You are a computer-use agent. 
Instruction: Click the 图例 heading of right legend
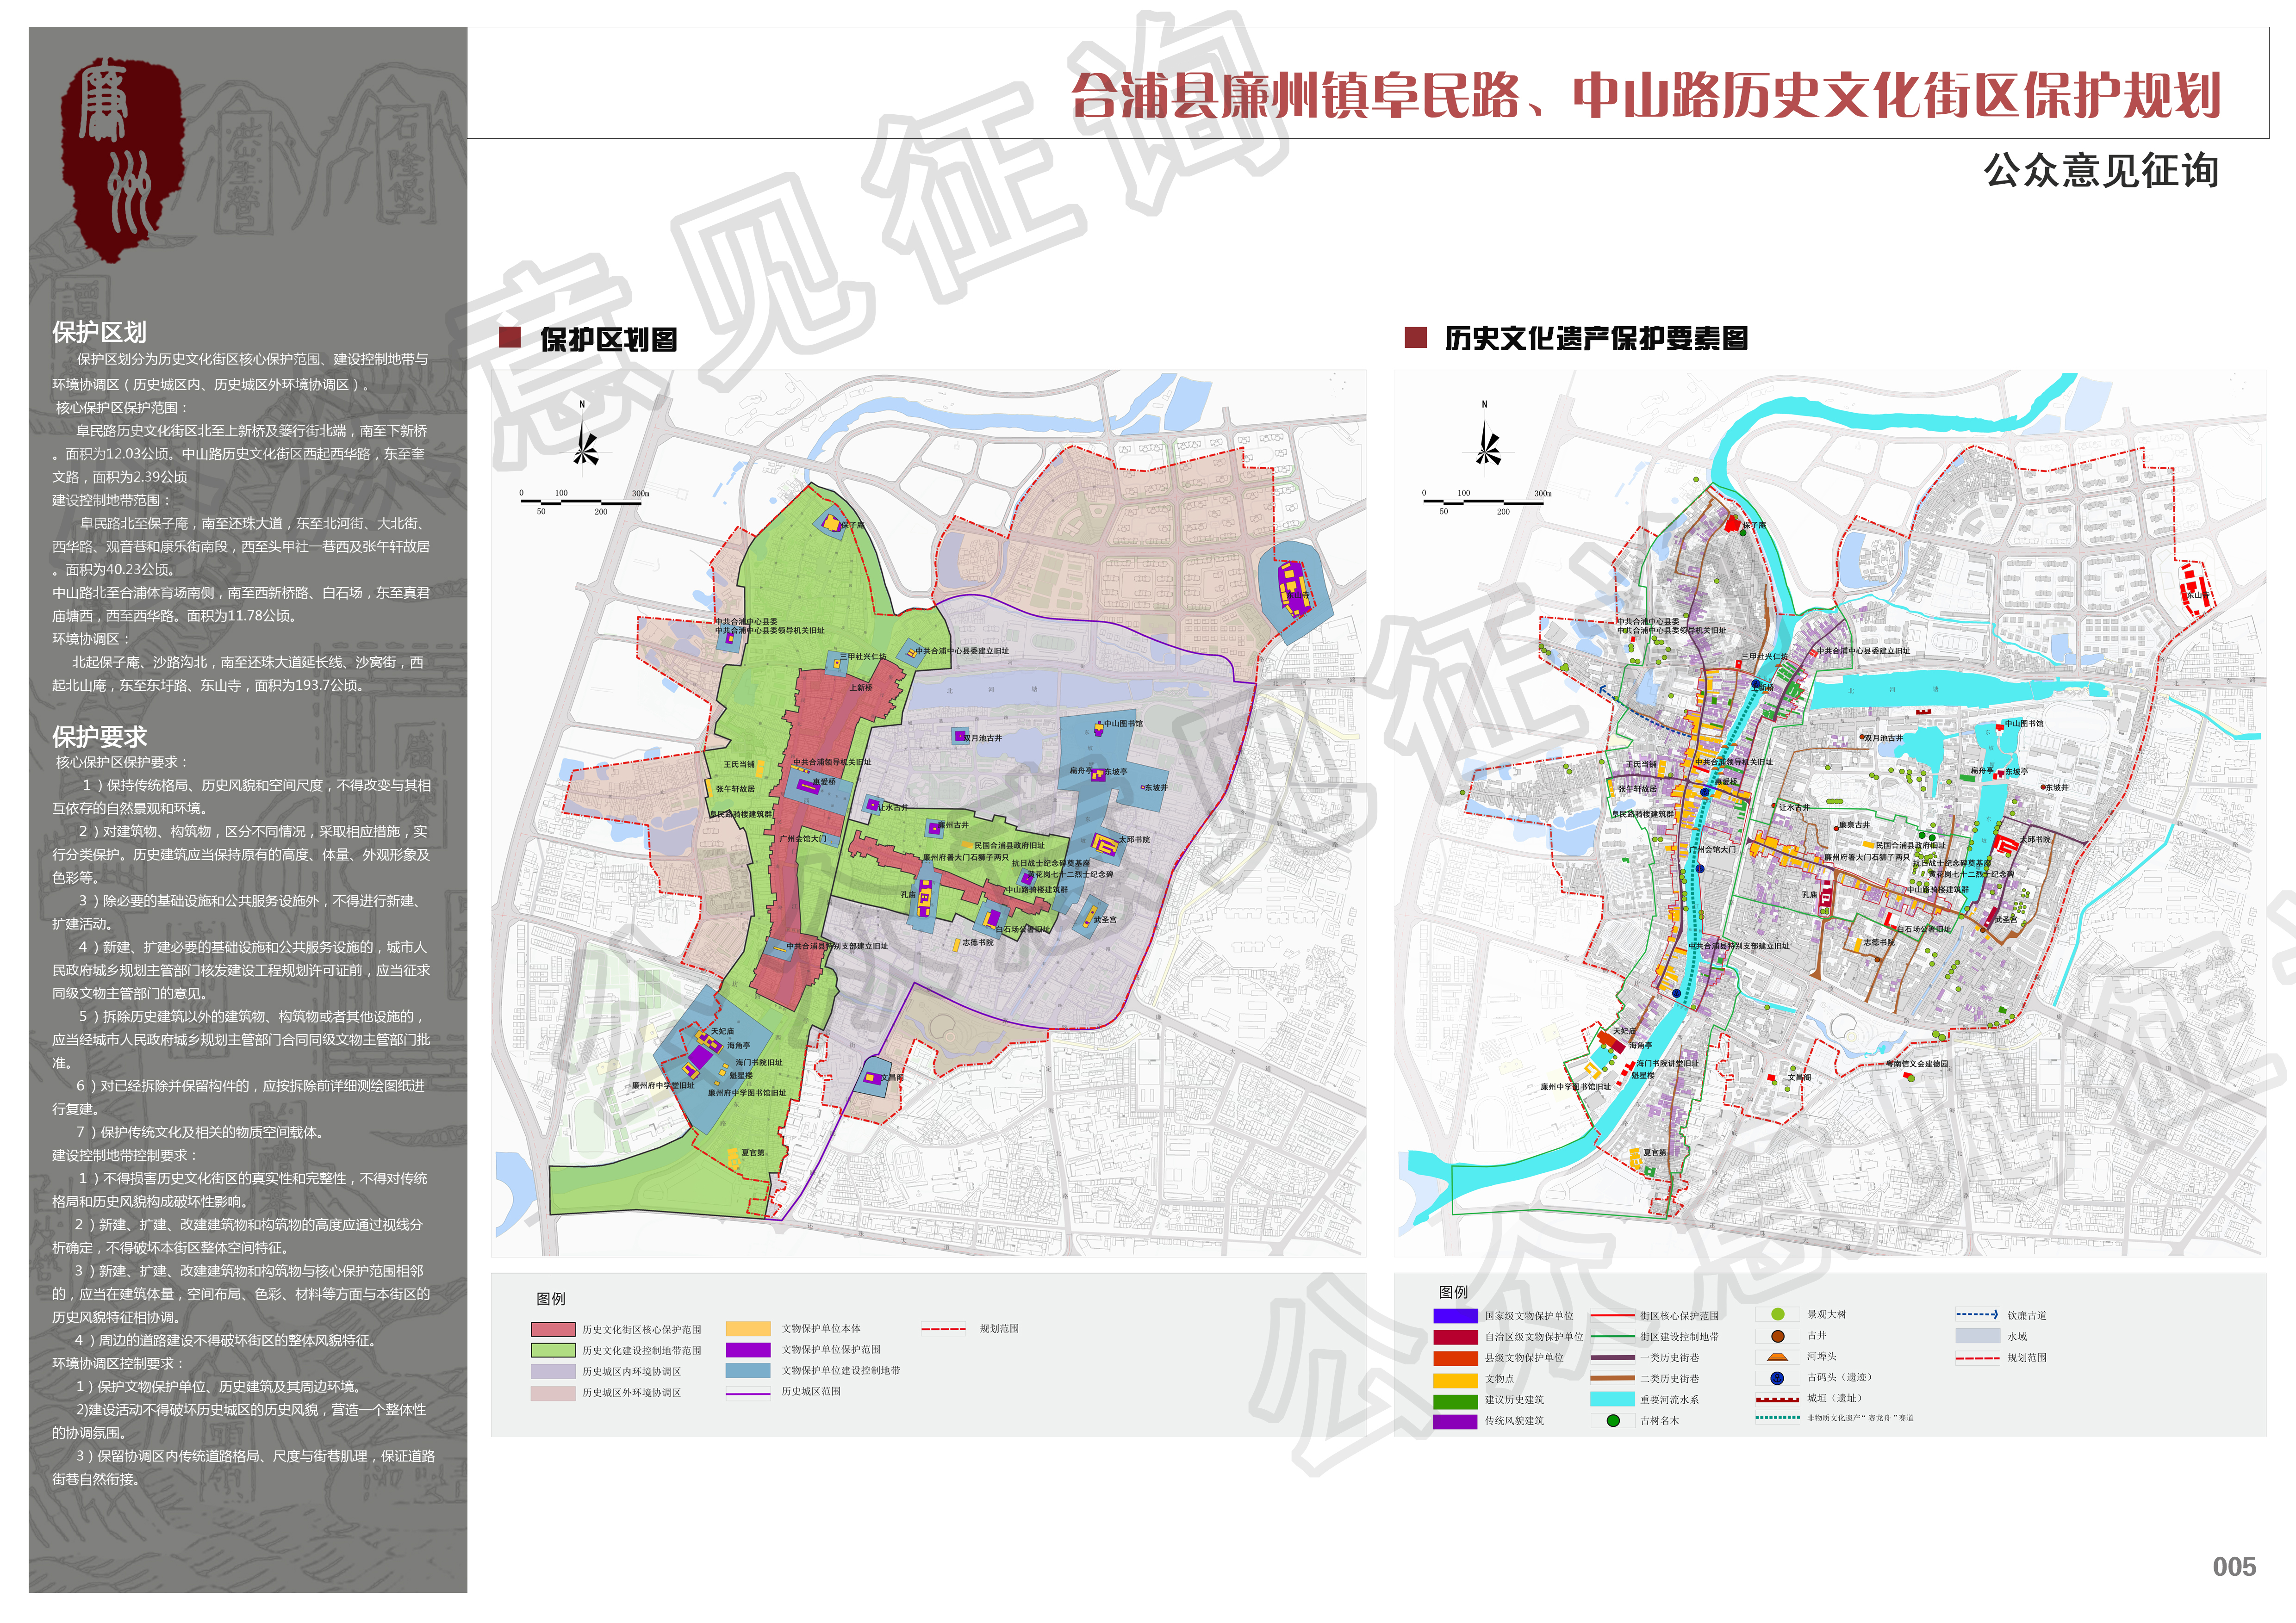pyautogui.click(x=1453, y=1291)
